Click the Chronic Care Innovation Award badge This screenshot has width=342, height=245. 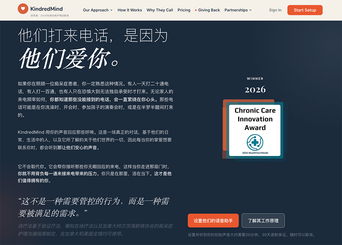point(254,130)
